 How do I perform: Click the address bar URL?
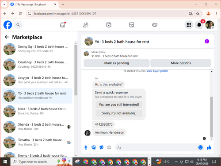tap(65, 14)
